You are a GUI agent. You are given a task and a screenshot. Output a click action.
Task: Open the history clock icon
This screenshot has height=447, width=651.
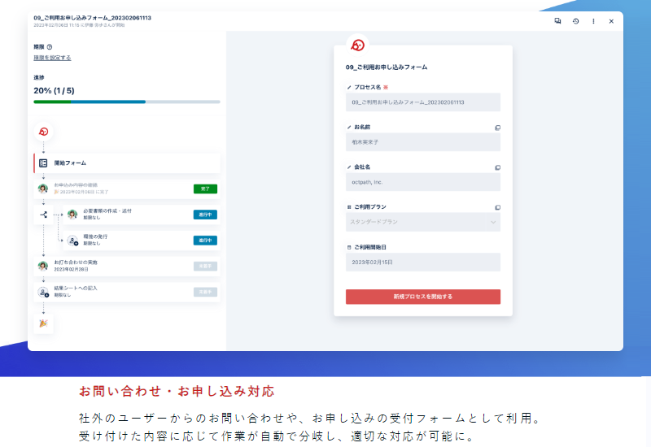(x=575, y=21)
